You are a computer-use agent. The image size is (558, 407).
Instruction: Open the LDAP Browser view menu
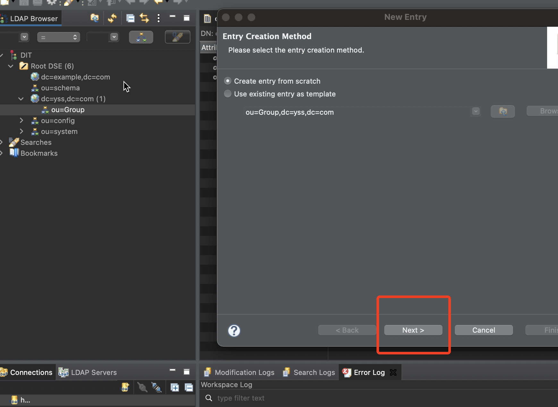158,18
